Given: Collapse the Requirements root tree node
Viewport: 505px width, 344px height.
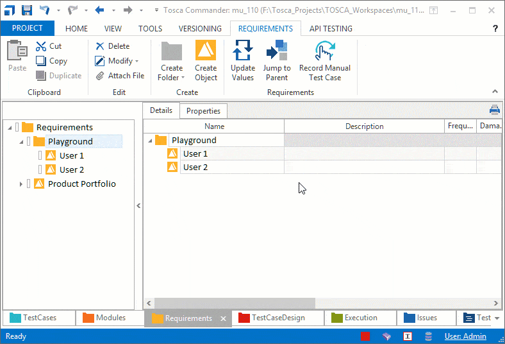Looking at the screenshot, I should (10, 128).
